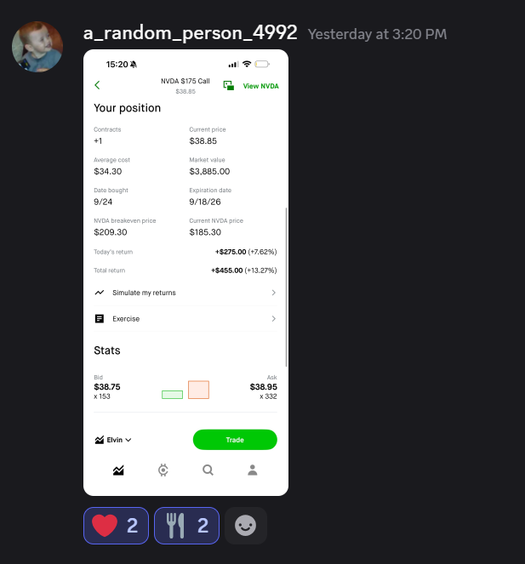
Task: Tap the green Trade button
Action: tap(235, 440)
